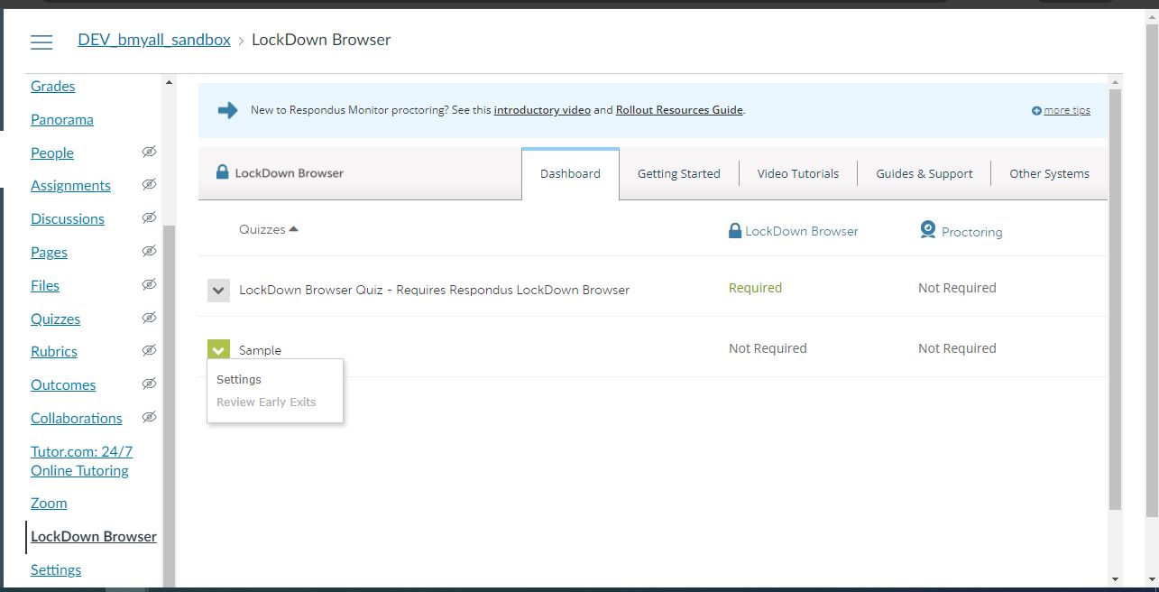Open the introductory video link
Viewport: 1159px width, 592px height.
tap(542, 110)
